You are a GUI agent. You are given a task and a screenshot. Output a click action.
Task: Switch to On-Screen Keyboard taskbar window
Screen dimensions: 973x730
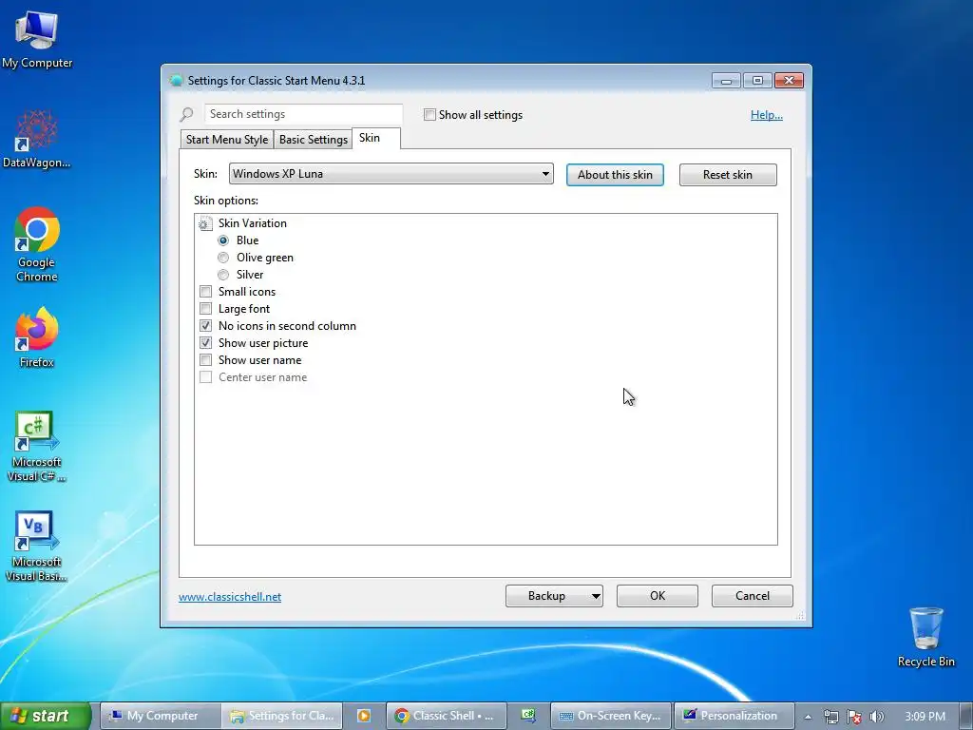pos(611,716)
